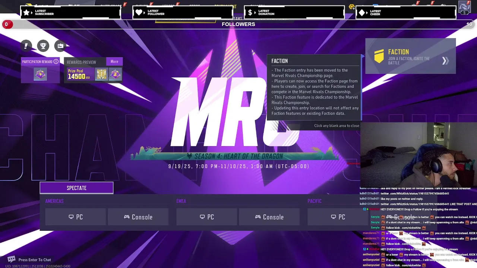Click the Latest Follower heart icon
This screenshot has width=477, height=268.
click(x=139, y=13)
